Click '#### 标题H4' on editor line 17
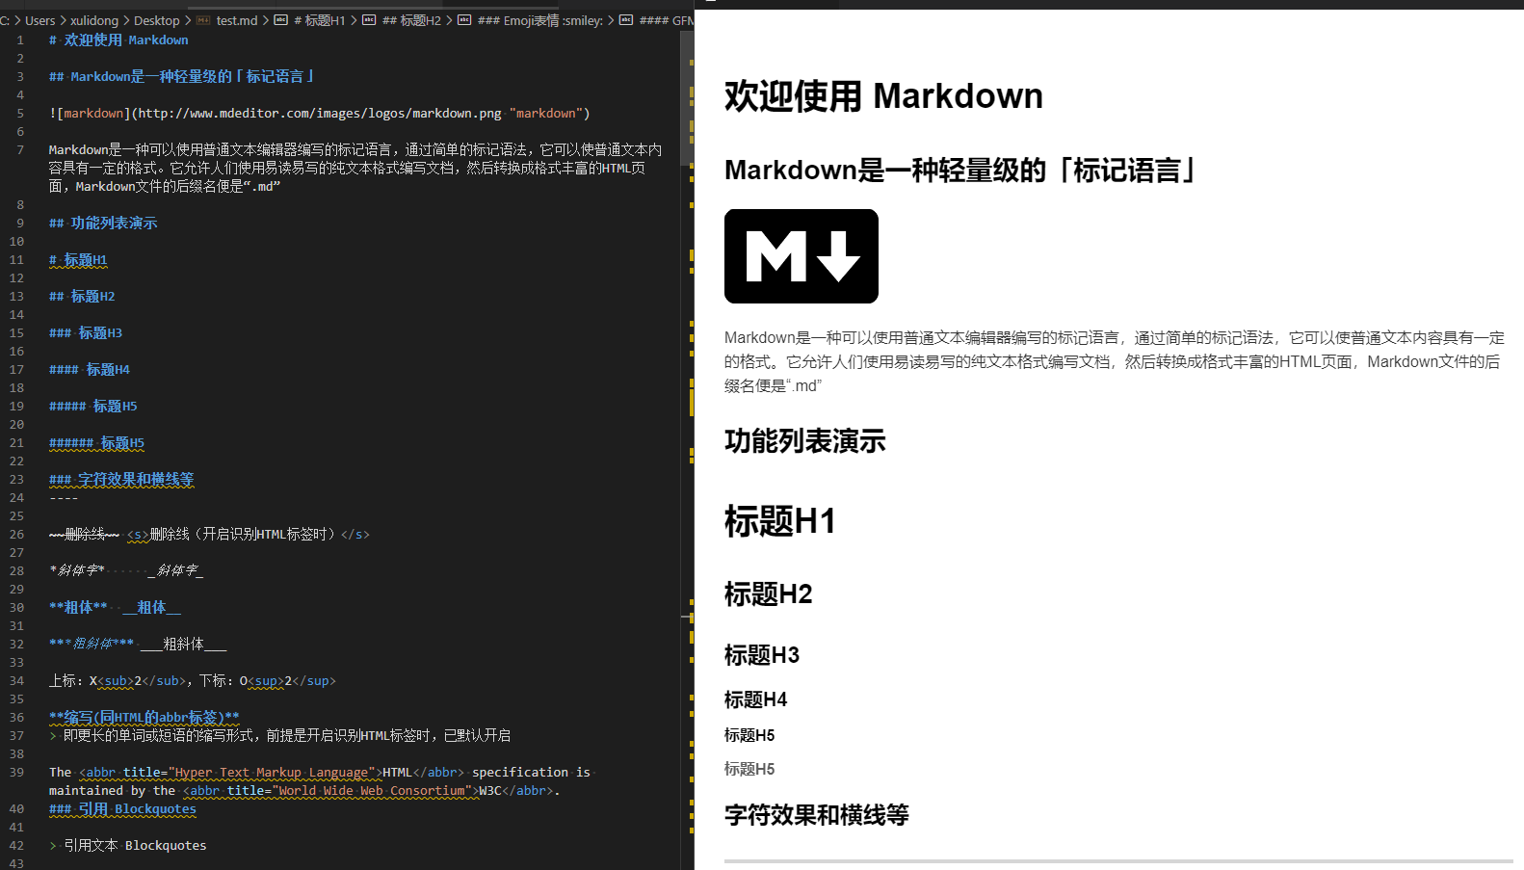1524x870 pixels. click(x=90, y=369)
